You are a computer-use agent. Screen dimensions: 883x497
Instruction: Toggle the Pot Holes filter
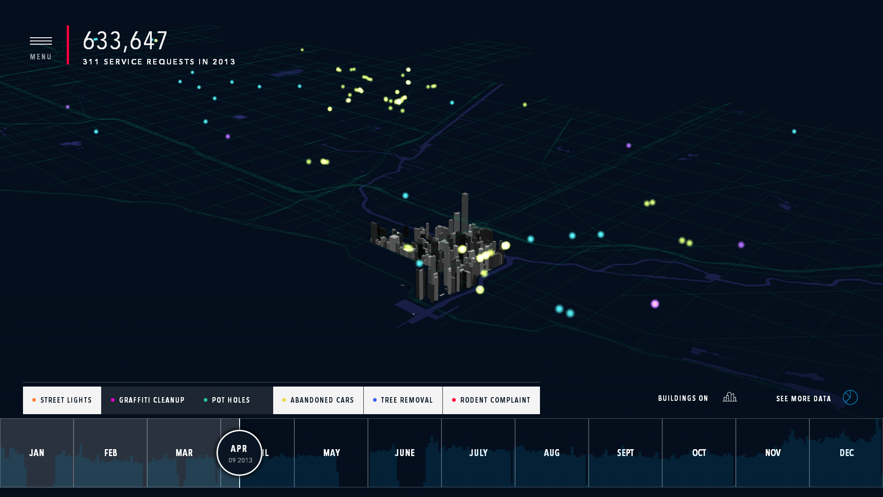[x=227, y=400]
